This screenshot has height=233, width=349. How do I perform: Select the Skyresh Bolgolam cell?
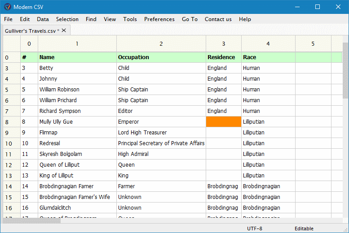(x=77, y=154)
